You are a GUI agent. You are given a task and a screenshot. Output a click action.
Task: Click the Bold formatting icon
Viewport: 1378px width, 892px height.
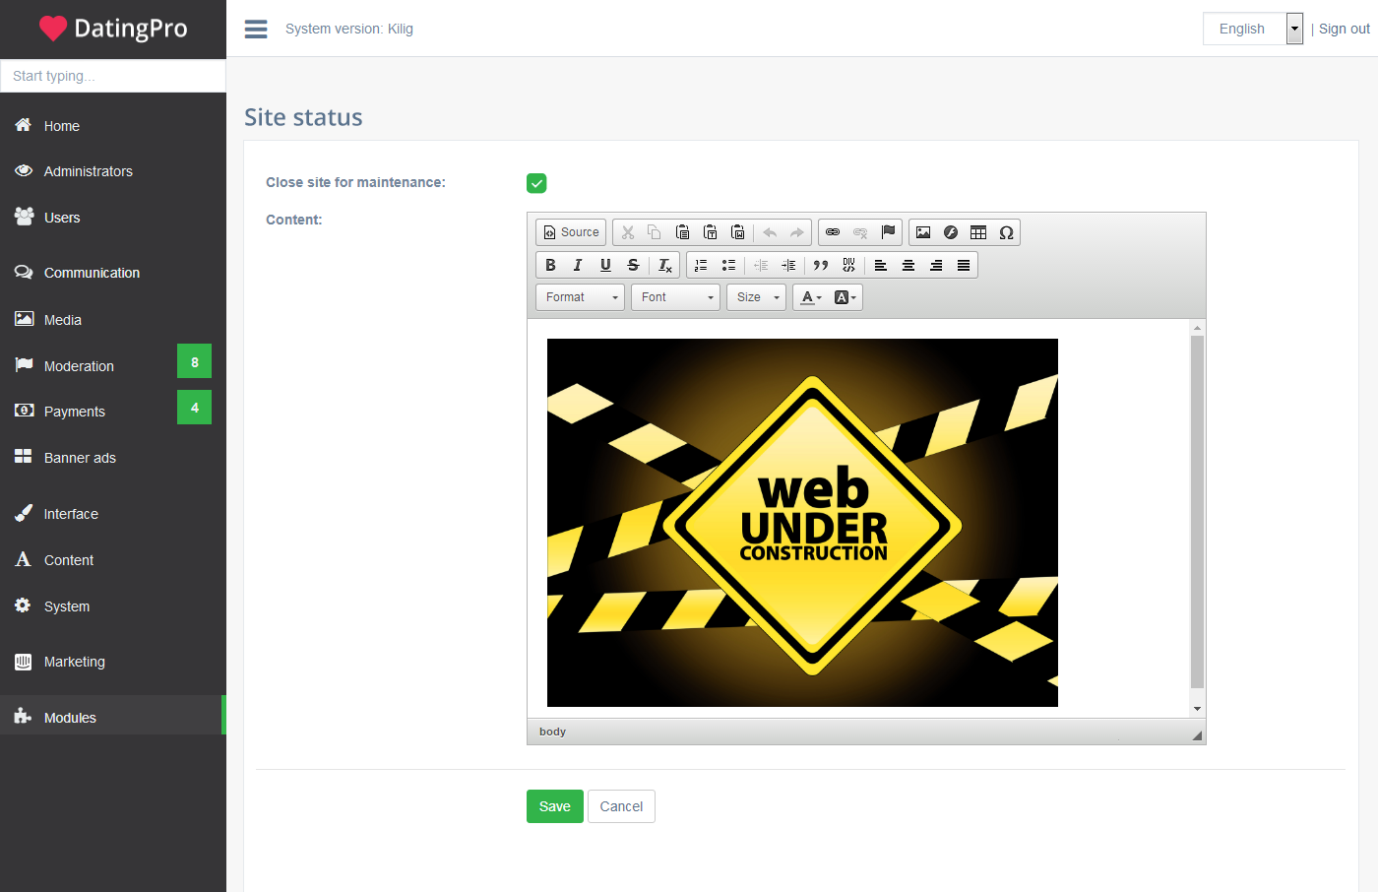tap(550, 265)
